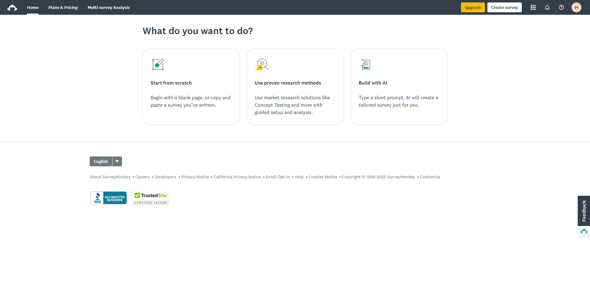Click the yellow Upgrade button
The width and height of the screenshot is (590, 296).
tap(473, 7)
